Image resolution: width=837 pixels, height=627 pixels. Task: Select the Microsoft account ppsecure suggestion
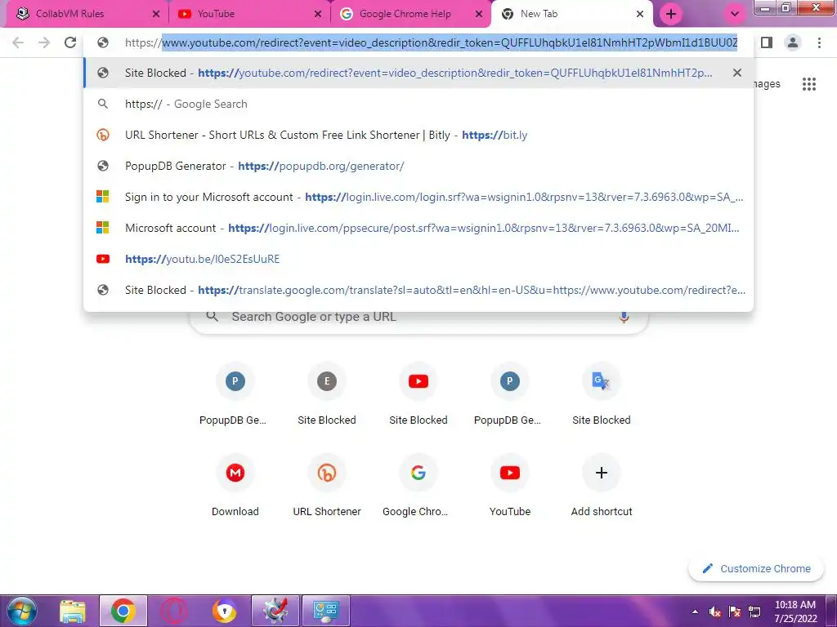pyautogui.click(x=418, y=228)
